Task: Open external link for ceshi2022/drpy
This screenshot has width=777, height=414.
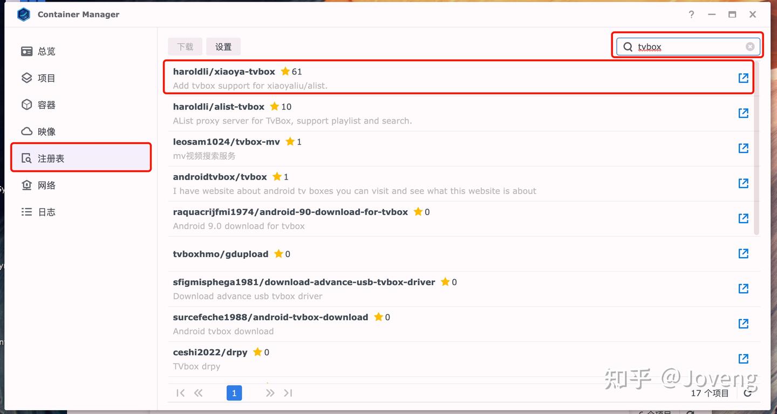Action: [x=743, y=358]
